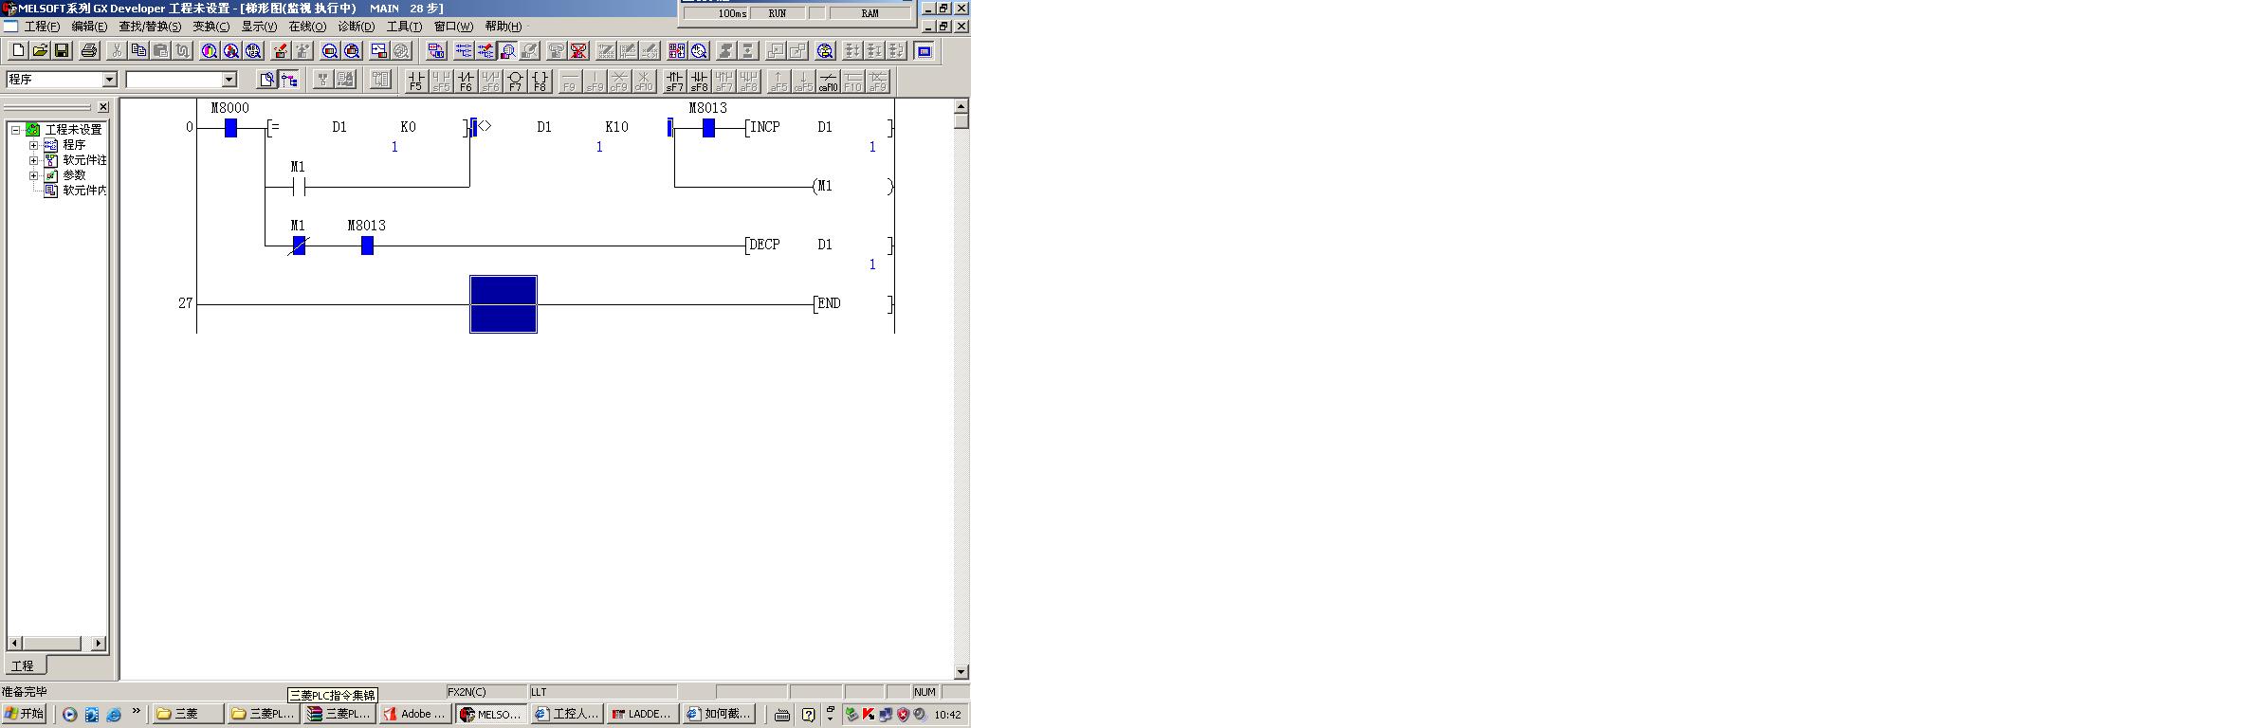
Task: Insert rising pulse contact sF7
Action: (674, 81)
